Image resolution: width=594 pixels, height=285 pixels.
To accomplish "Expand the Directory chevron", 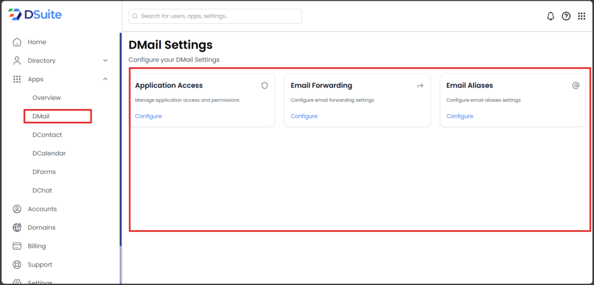I will click(105, 60).
